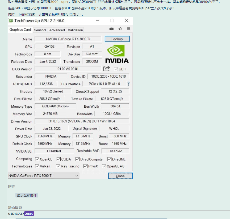The height and width of the screenshot is (219, 230).
Task: Toggle the Ray Tracing checkbox
Action: (58, 166)
